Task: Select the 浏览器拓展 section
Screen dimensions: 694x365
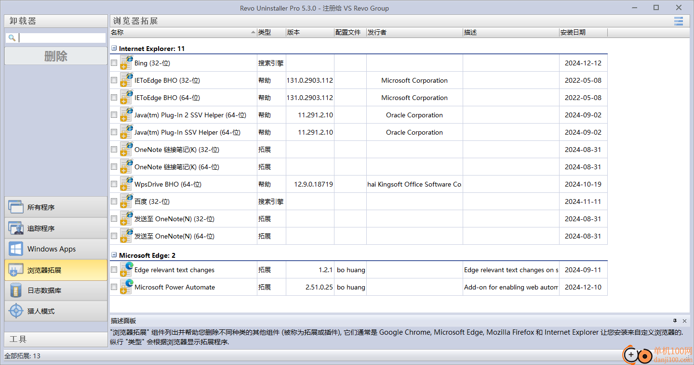Action: [56, 270]
